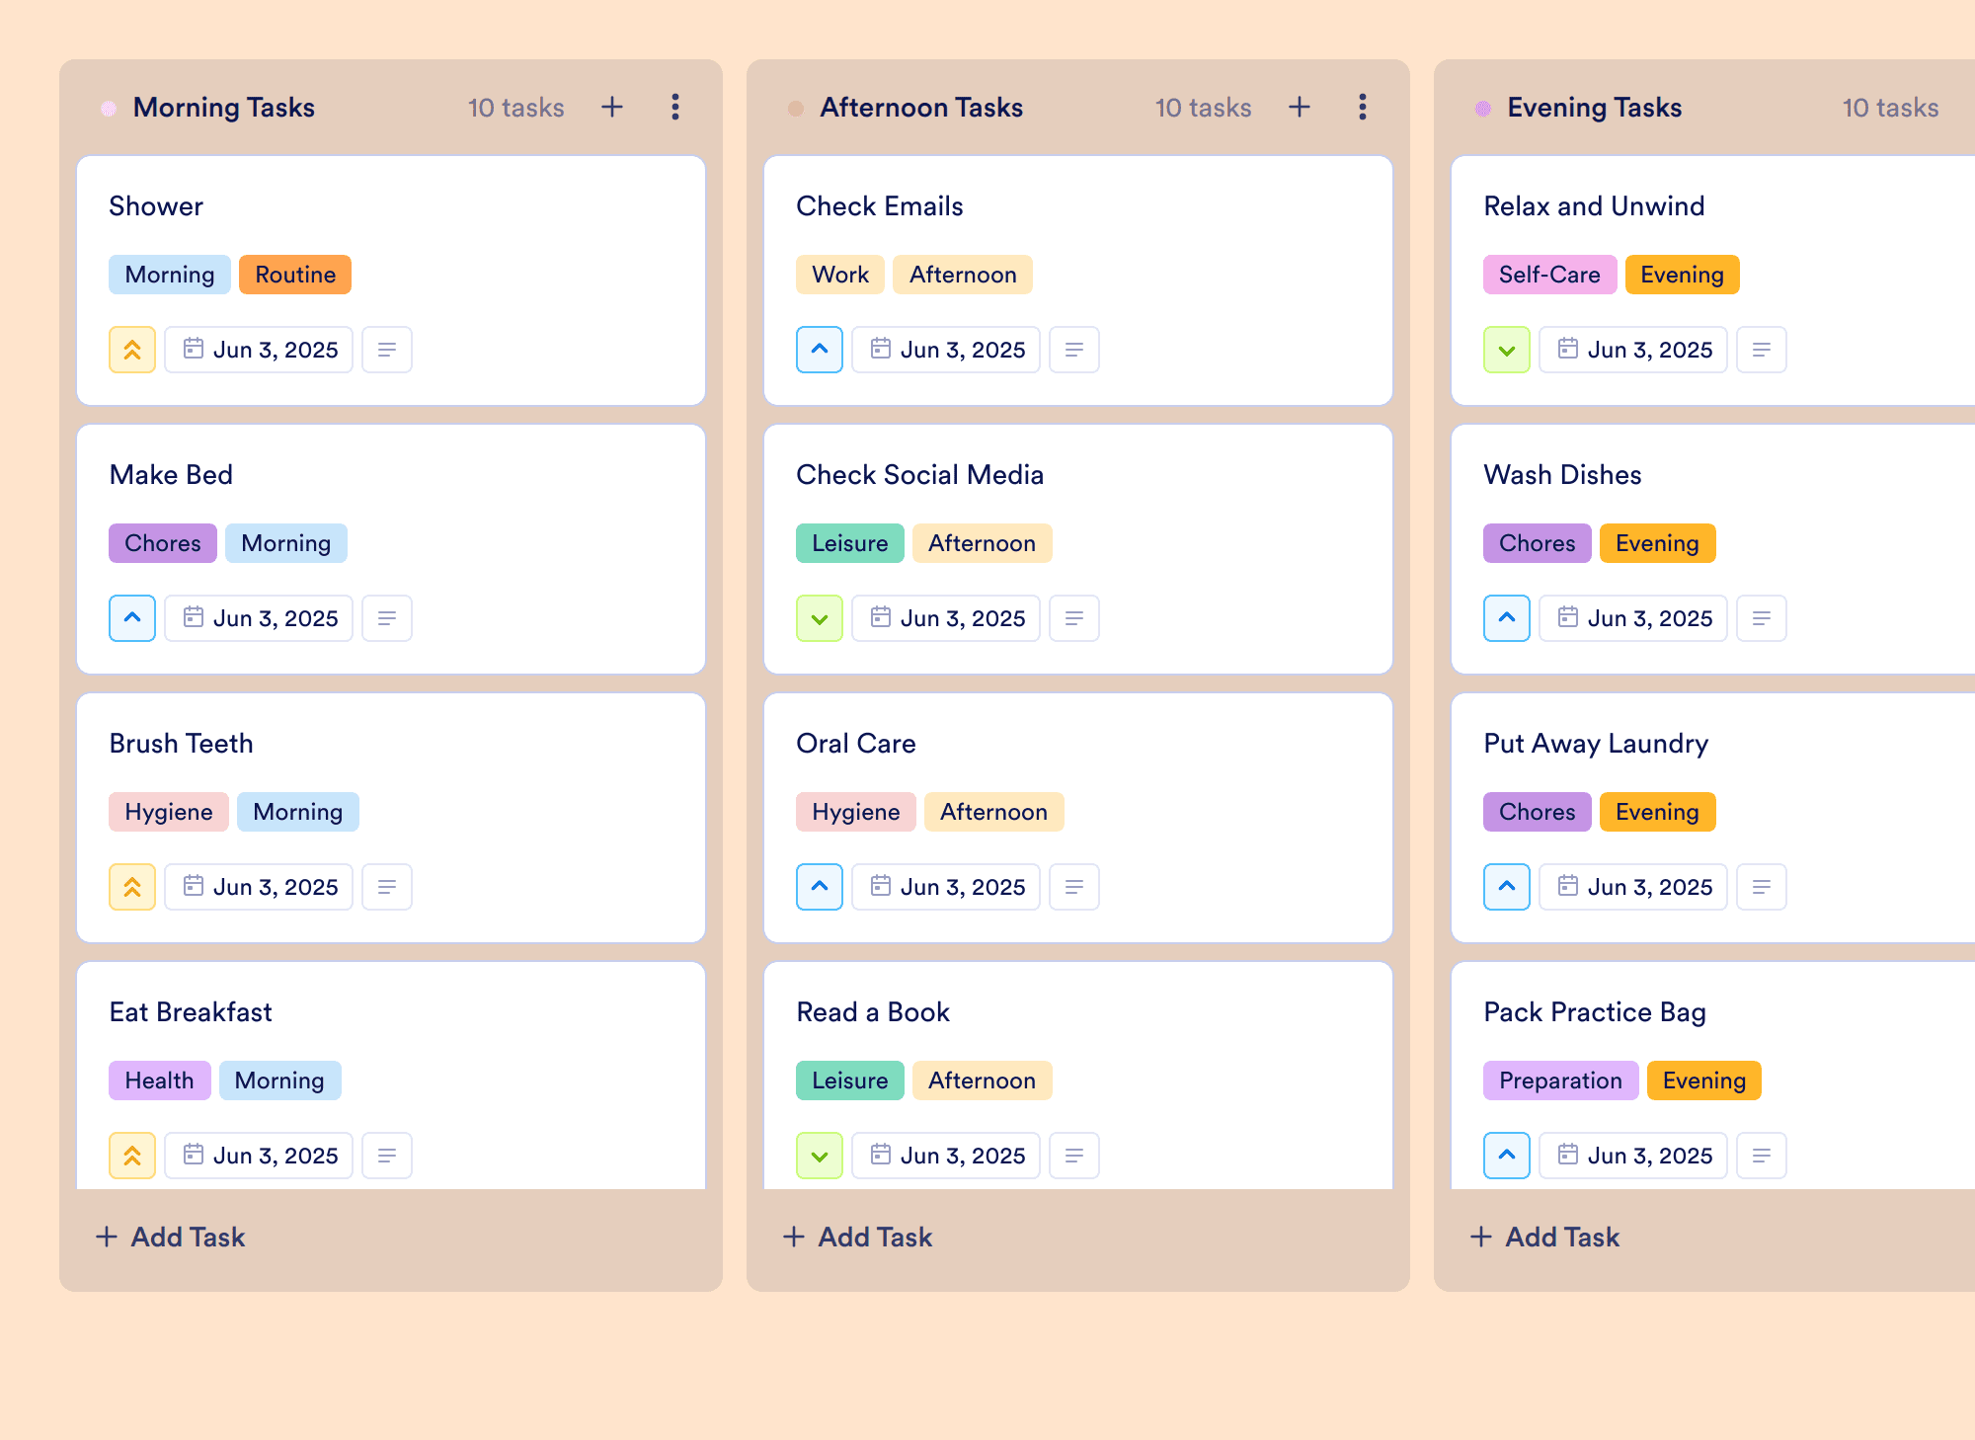The image size is (1975, 1440).
Task: Click description icon on Wash Dishes card
Action: [x=1762, y=618]
